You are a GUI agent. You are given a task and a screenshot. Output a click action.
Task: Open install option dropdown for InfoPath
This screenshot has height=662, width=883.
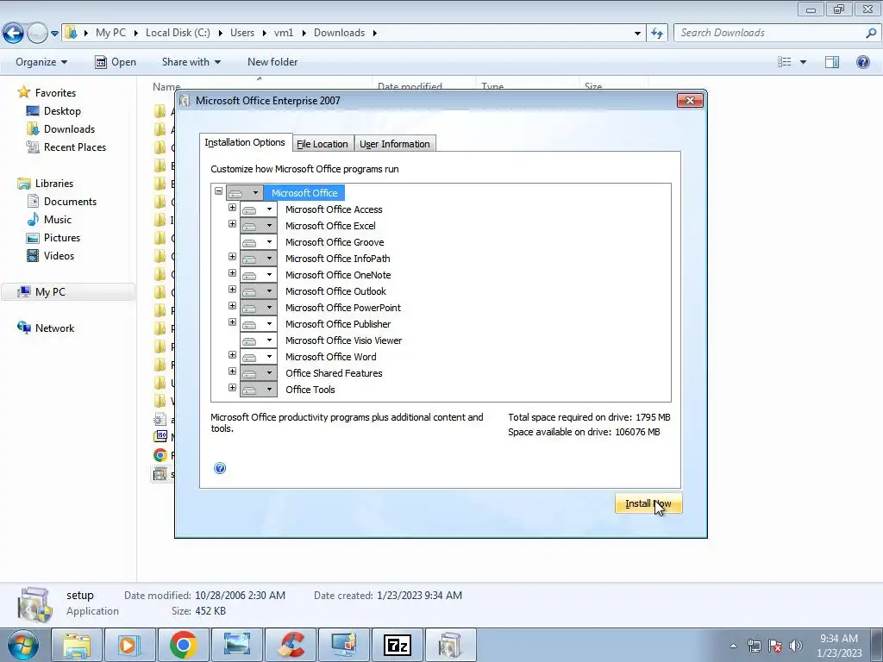259,259
